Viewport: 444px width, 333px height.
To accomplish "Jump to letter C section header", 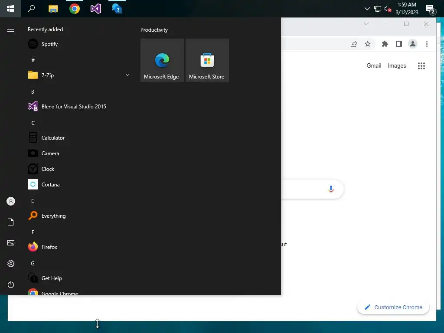I will coord(33,123).
